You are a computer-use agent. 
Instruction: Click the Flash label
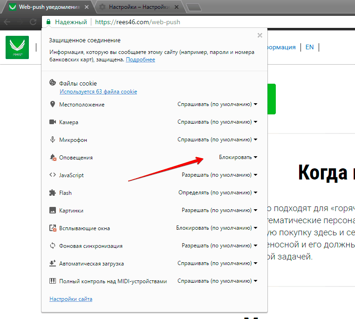[x=65, y=193]
